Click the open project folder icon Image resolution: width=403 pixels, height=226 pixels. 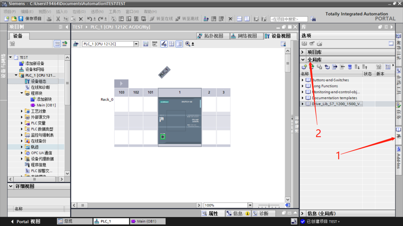14,19
